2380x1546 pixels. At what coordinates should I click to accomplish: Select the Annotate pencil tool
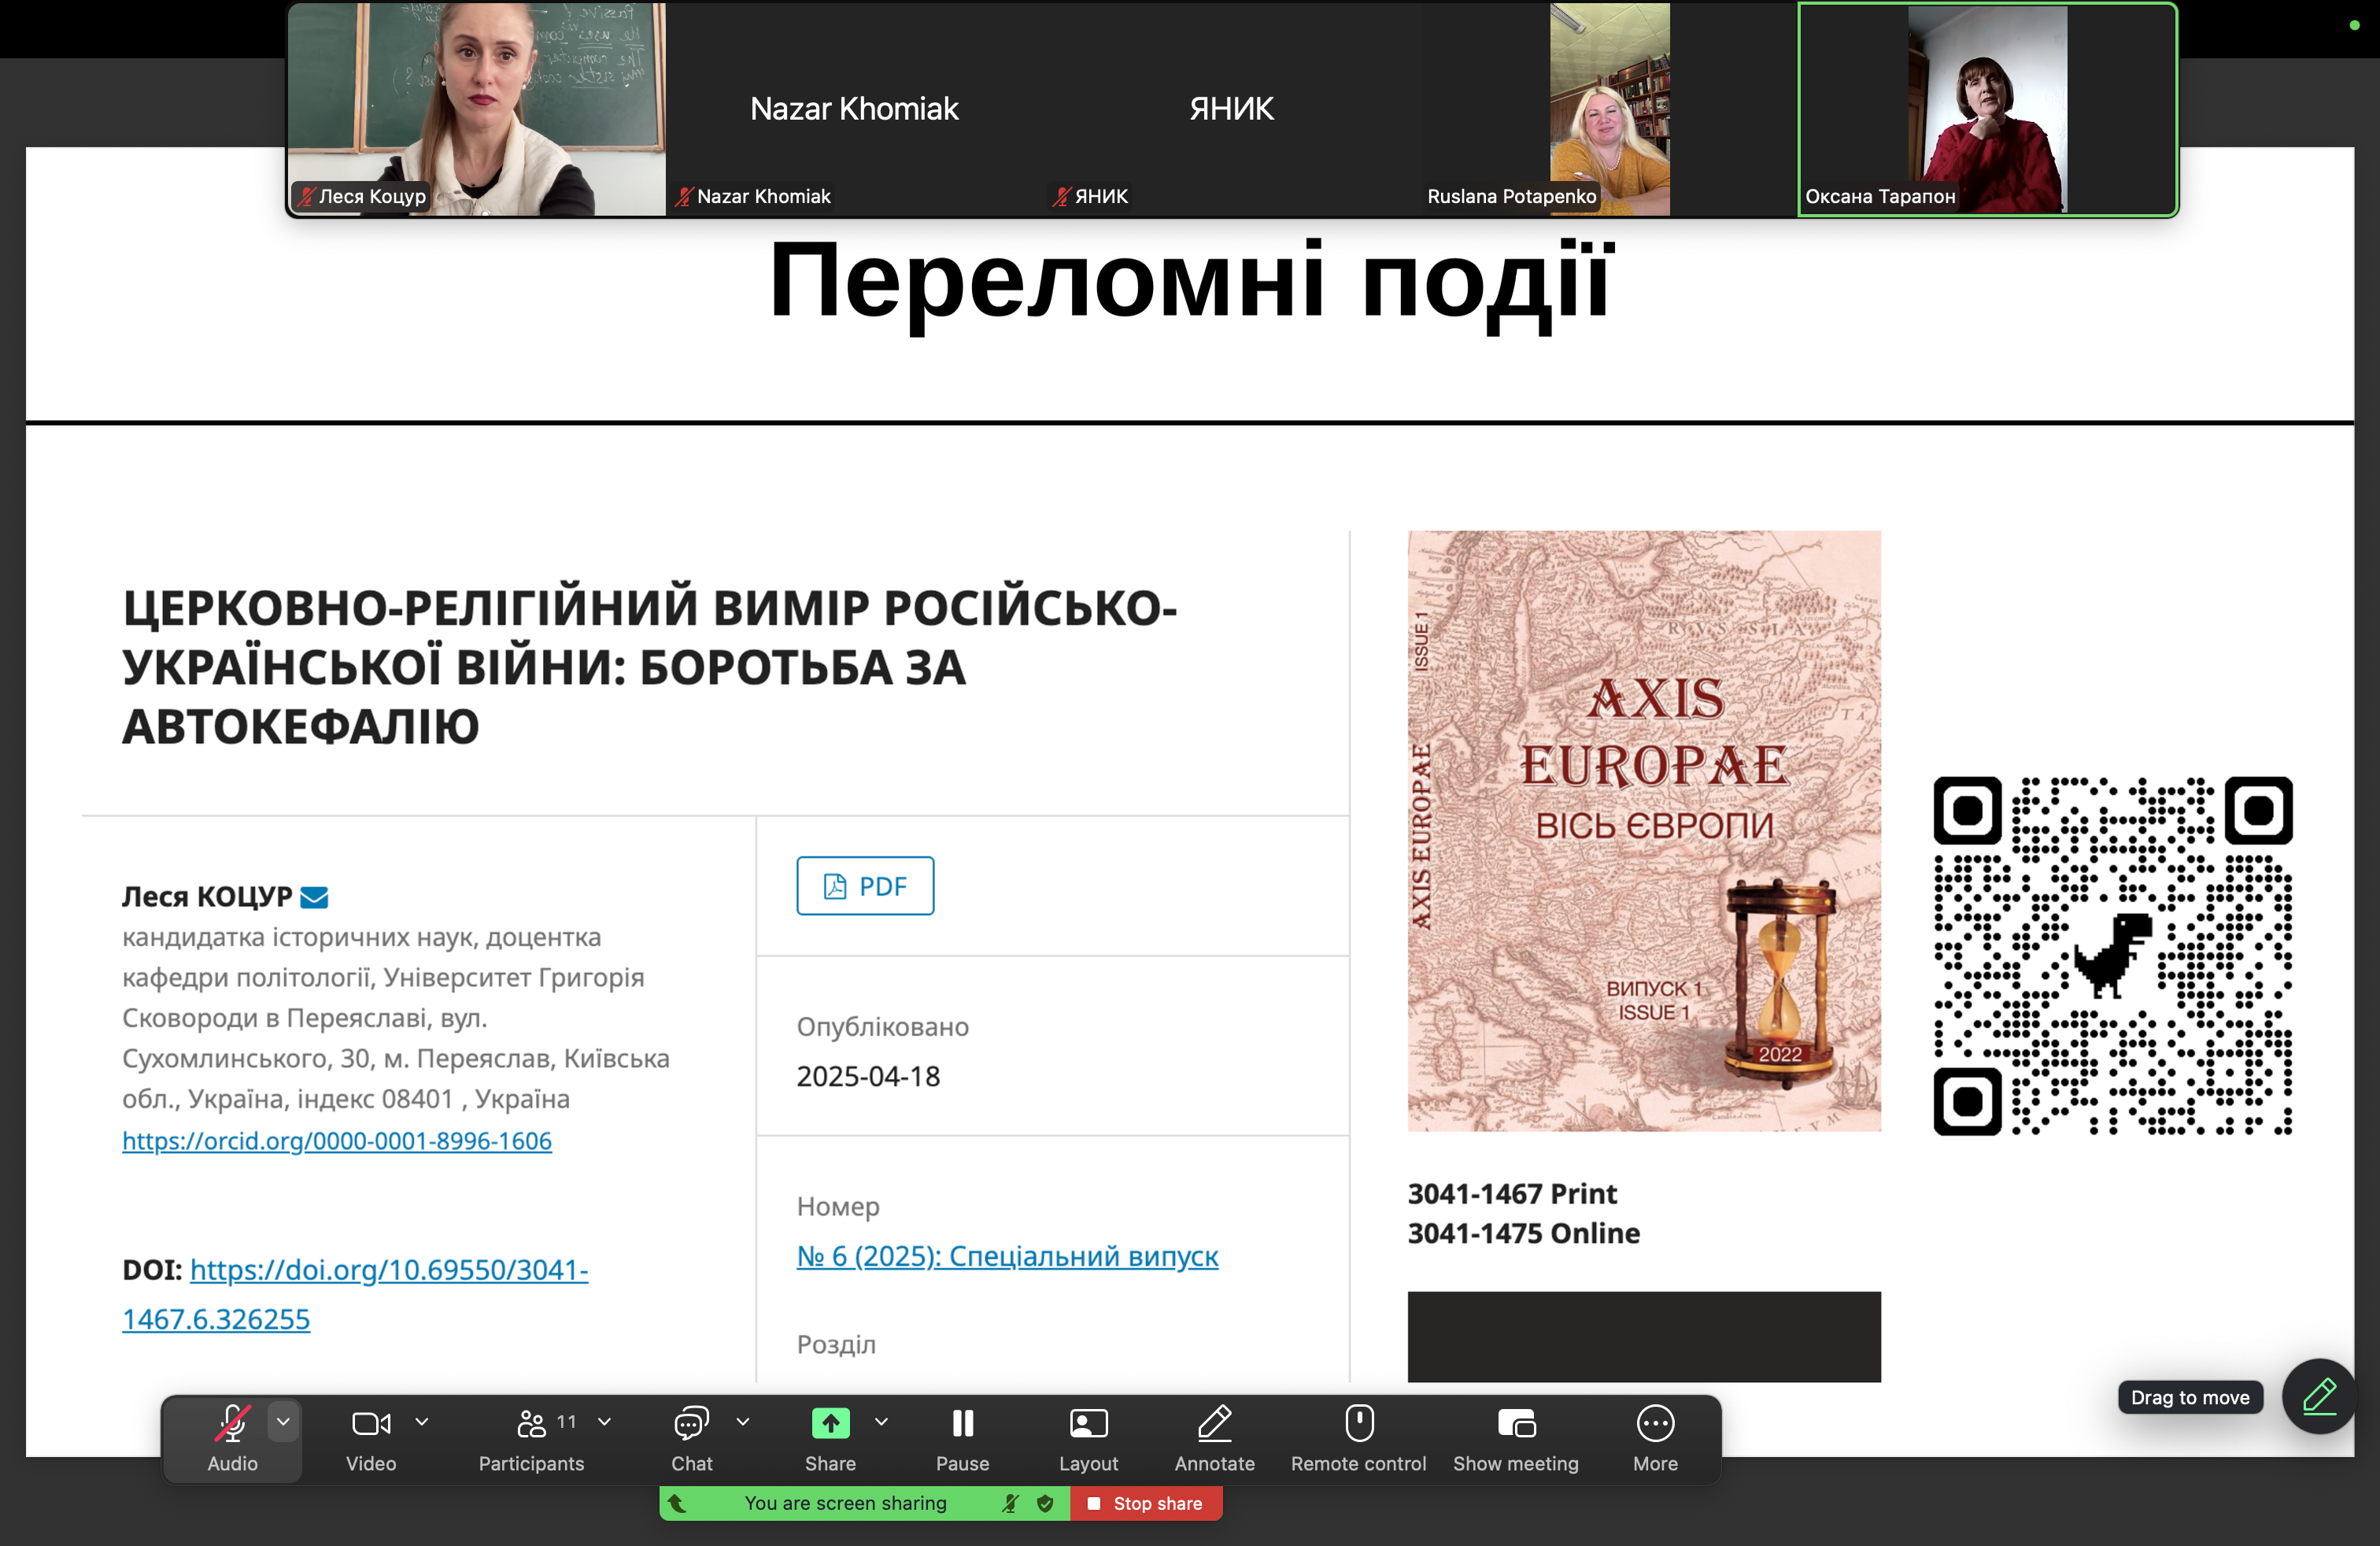1214,1422
